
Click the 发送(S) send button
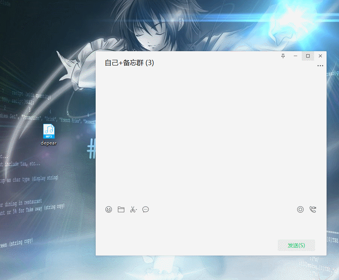tap(296, 245)
